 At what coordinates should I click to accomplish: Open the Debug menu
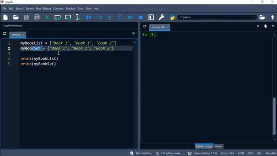[47, 9]
